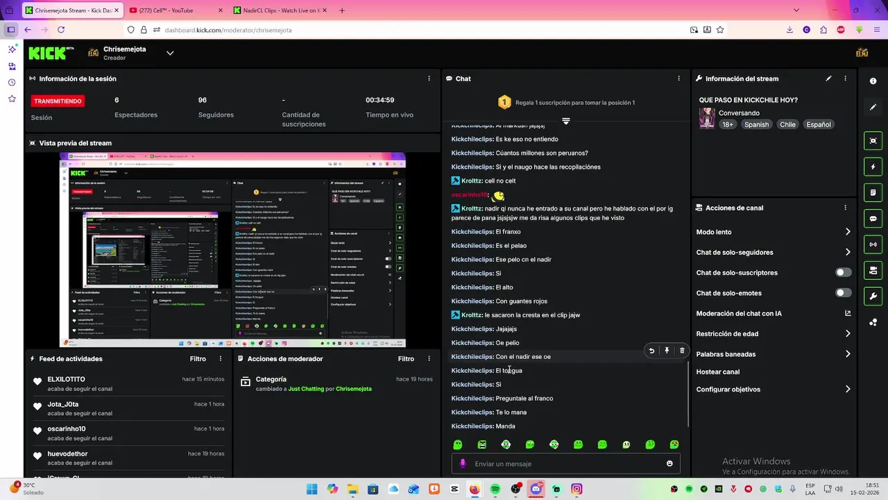Select the first green blob emote
The height and width of the screenshot is (500, 888).
[458, 444]
